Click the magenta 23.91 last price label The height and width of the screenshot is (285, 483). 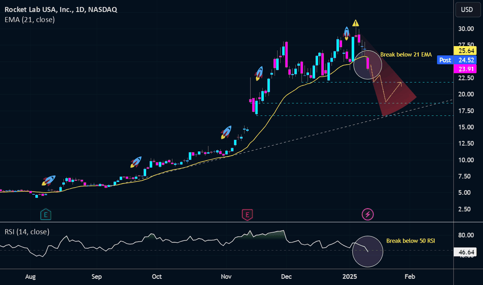[465, 69]
